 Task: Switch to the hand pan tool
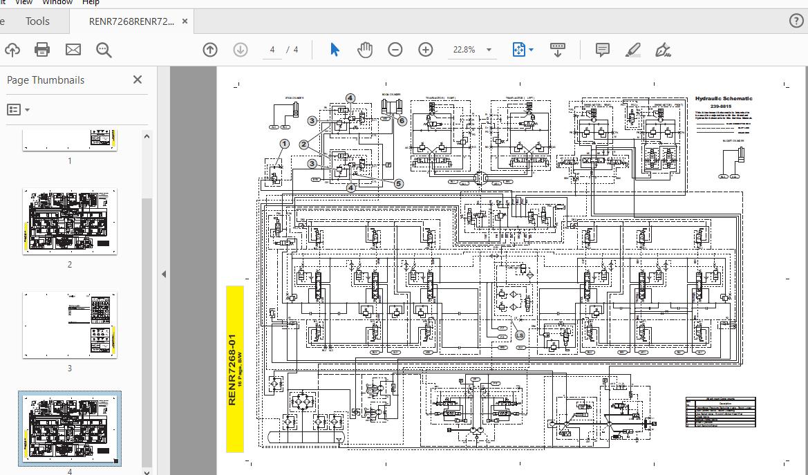point(365,50)
